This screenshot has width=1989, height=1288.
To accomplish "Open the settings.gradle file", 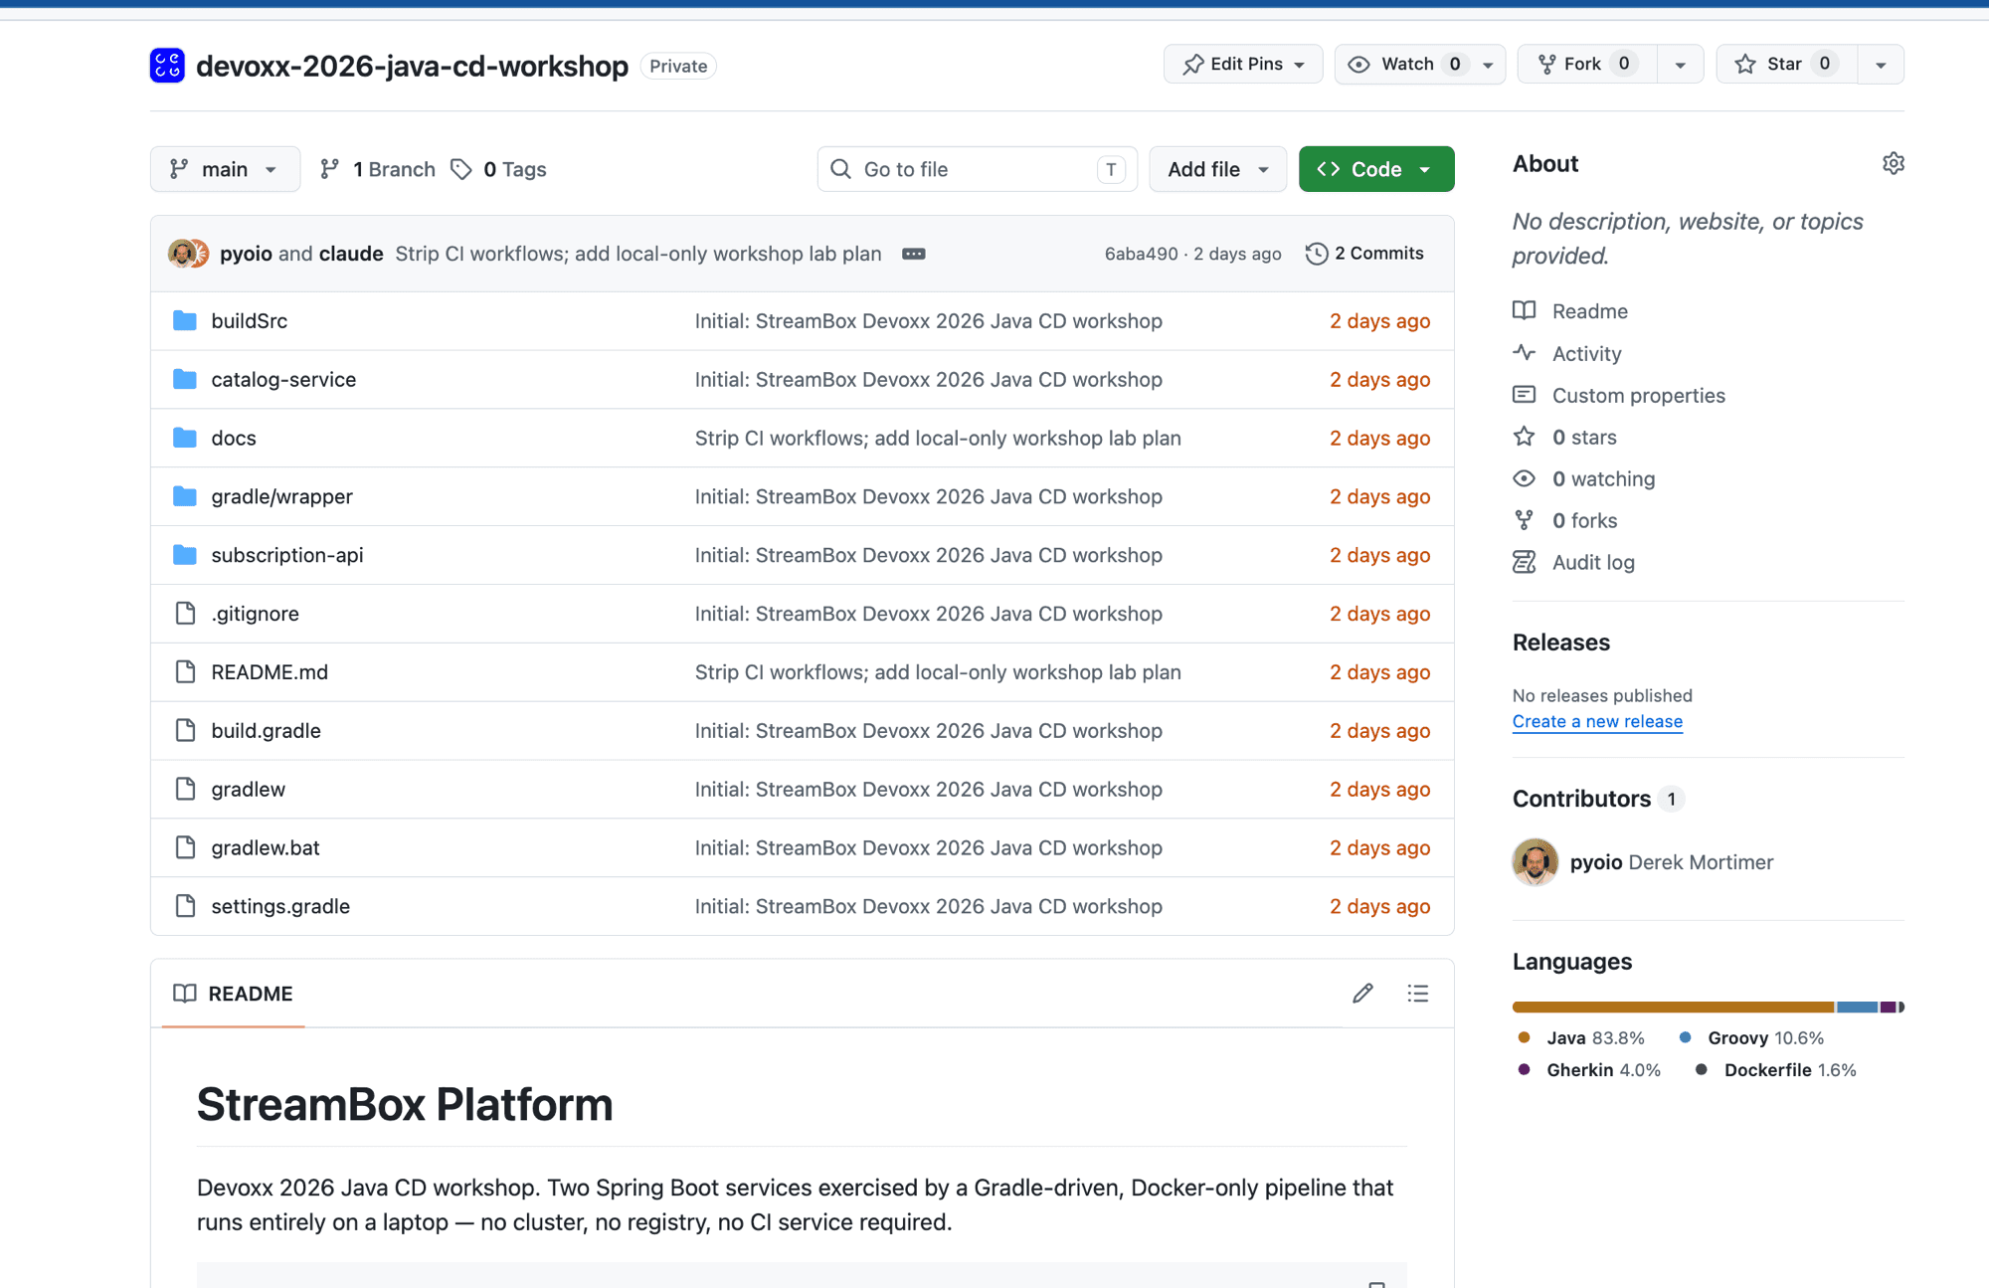I will [280, 905].
